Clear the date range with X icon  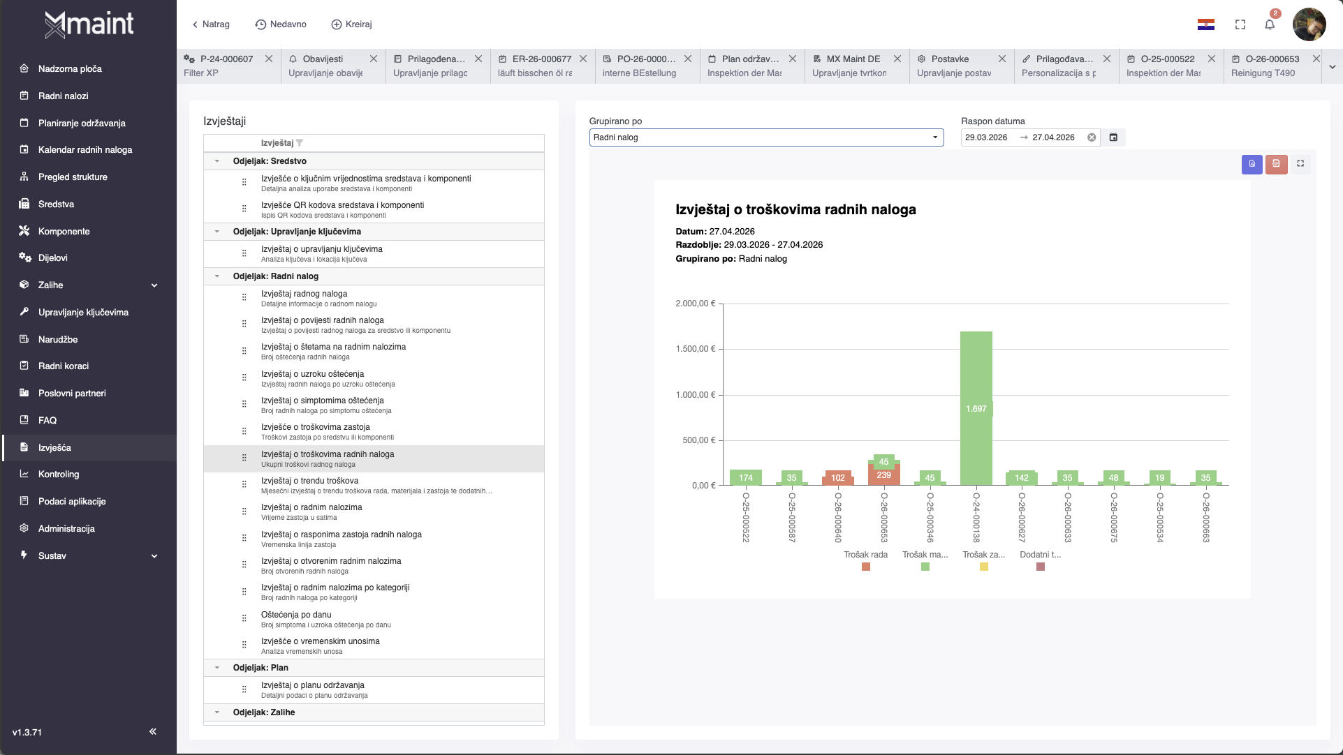(1092, 137)
